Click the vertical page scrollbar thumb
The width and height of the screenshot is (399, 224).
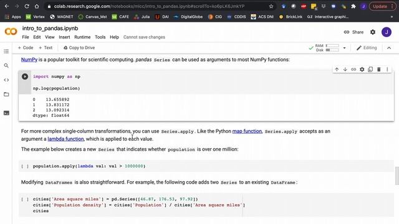(x=397, y=175)
